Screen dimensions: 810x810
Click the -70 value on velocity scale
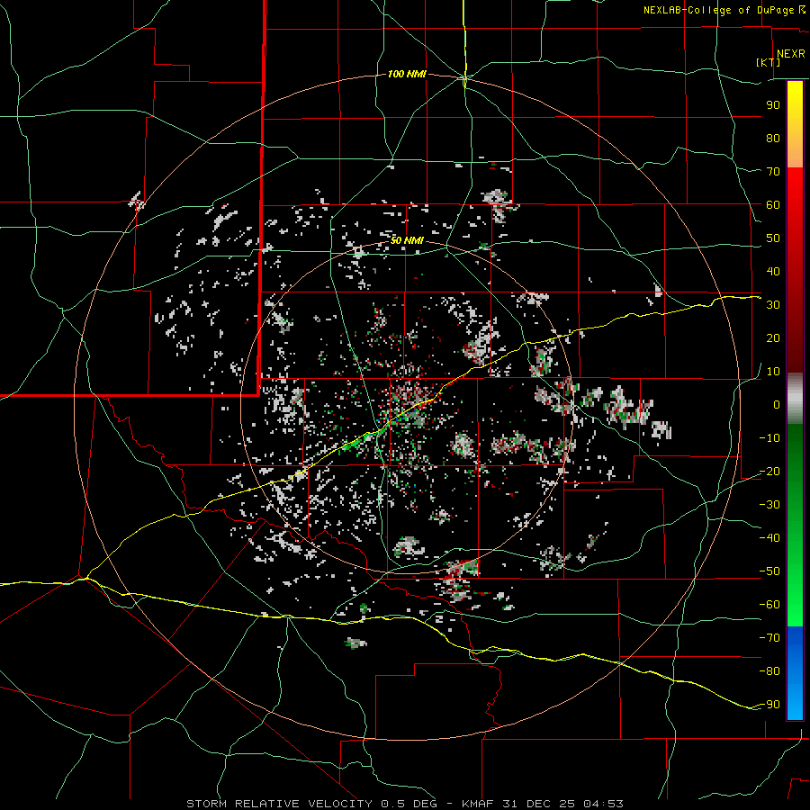[x=769, y=638]
